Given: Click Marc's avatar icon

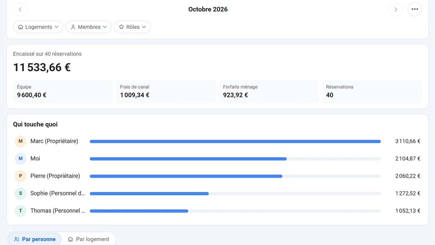Looking at the screenshot, I should click(x=21, y=141).
